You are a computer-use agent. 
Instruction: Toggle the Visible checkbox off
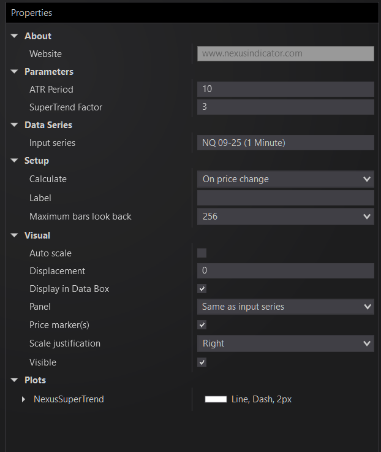point(202,362)
